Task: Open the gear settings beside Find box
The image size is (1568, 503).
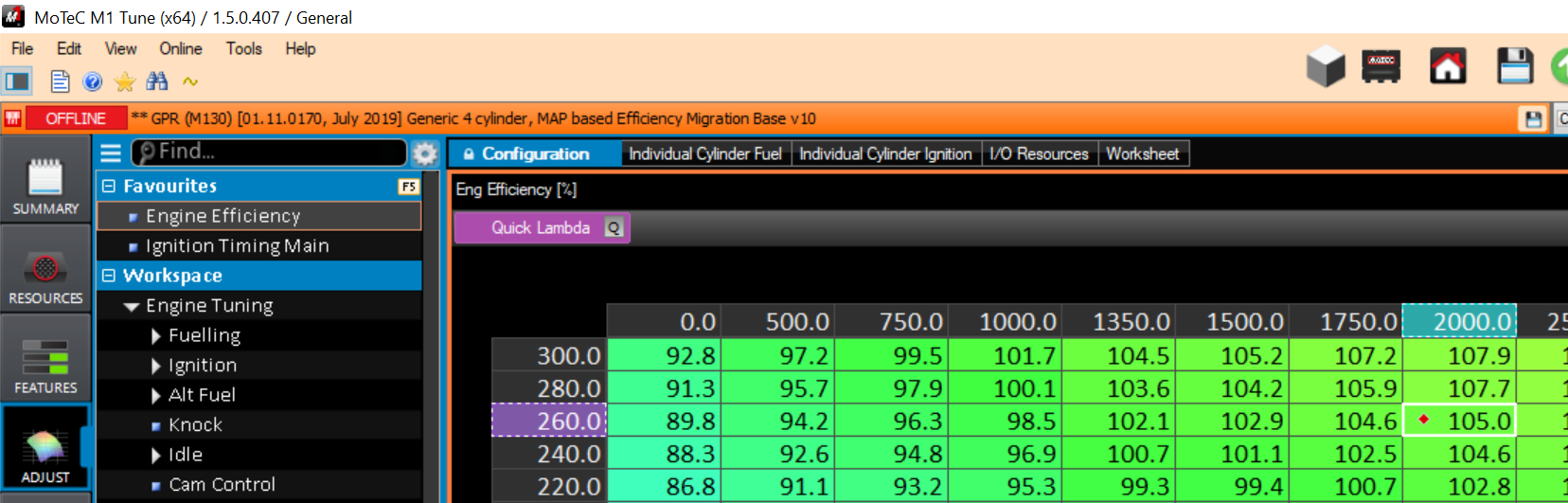Action: [425, 153]
